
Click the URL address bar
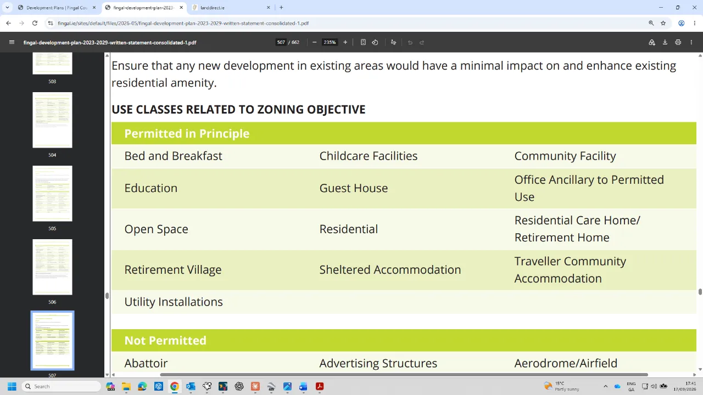[346, 23]
